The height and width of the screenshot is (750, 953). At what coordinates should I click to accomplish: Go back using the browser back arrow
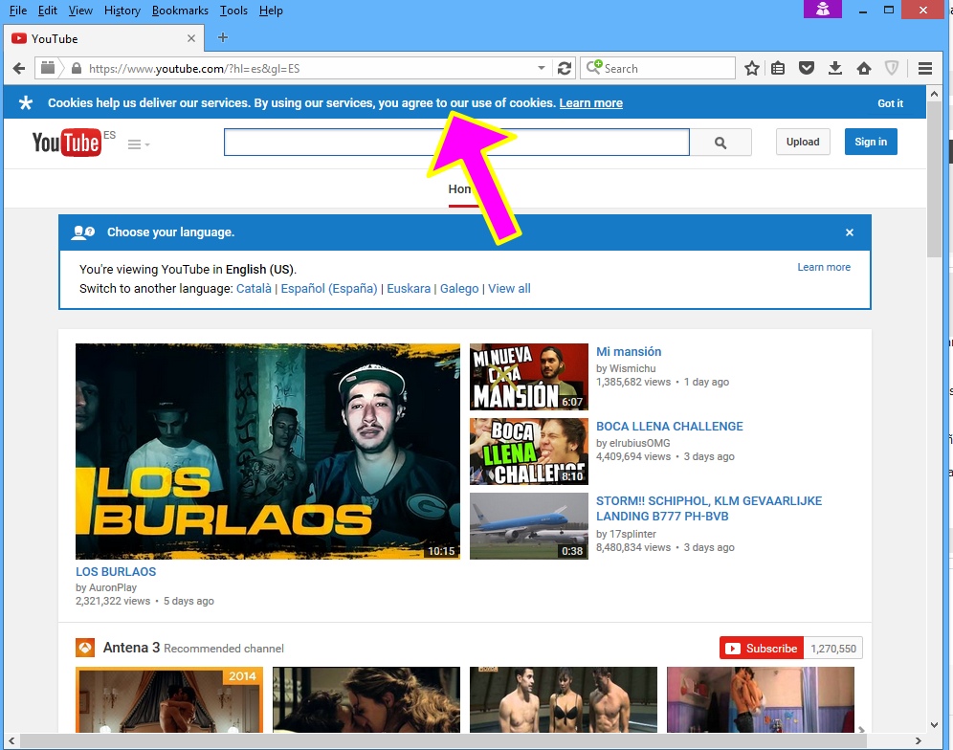click(19, 69)
